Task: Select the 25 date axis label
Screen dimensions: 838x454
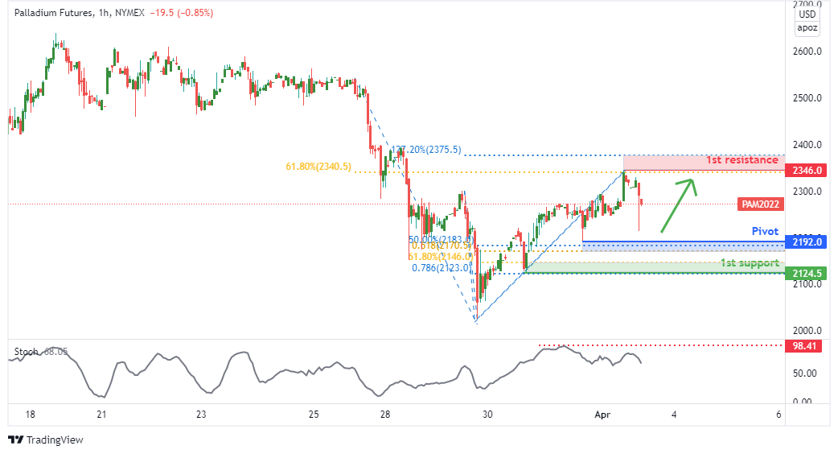Action: pyautogui.click(x=314, y=415)
